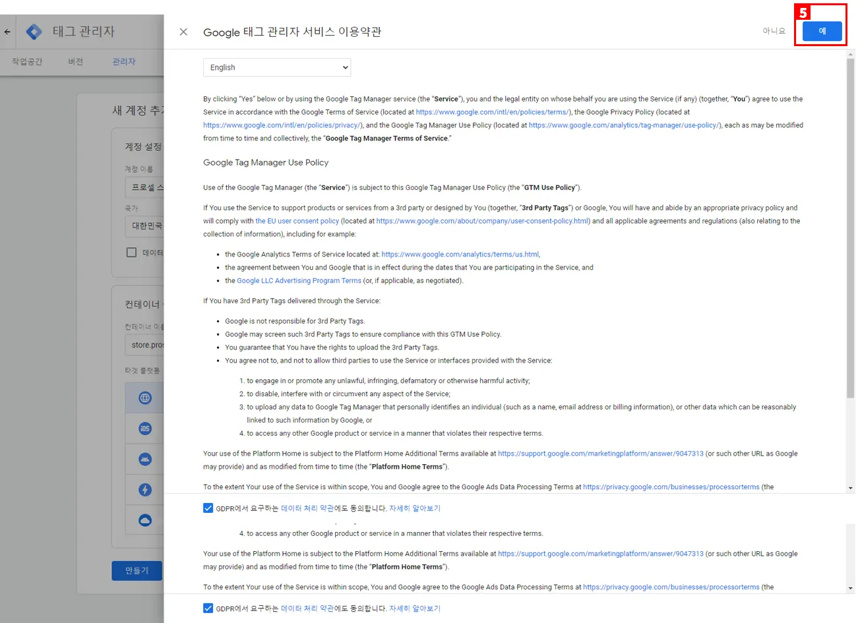Click the '태그 관리자' product name text
The image size is (858, 623).
[84, 32]
